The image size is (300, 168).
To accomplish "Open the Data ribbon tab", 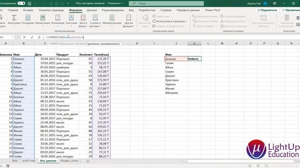I will pos(92,10).
